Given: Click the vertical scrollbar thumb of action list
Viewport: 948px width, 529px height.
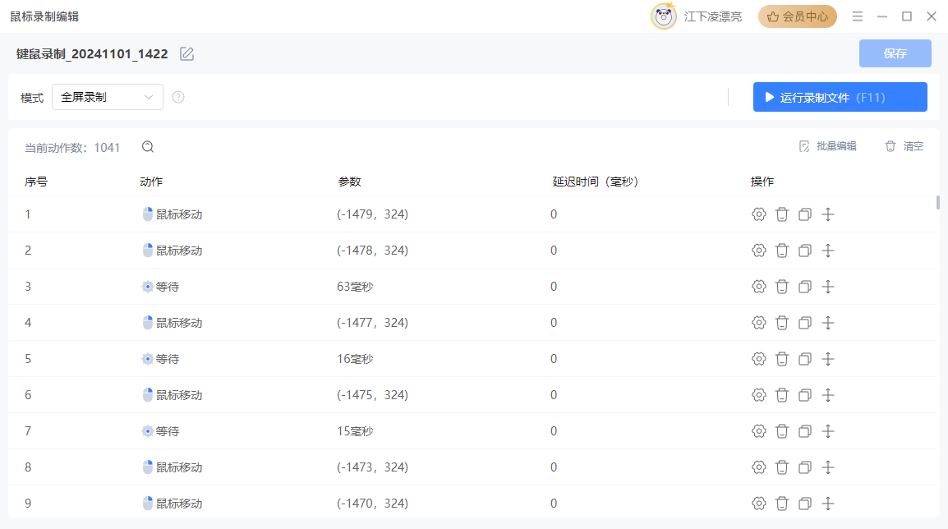Looking at the screenshot, I should (x=938, y=202).
